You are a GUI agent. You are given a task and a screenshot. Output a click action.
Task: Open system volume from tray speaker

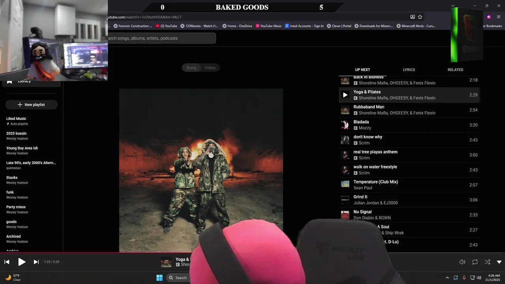coord(479,278)
